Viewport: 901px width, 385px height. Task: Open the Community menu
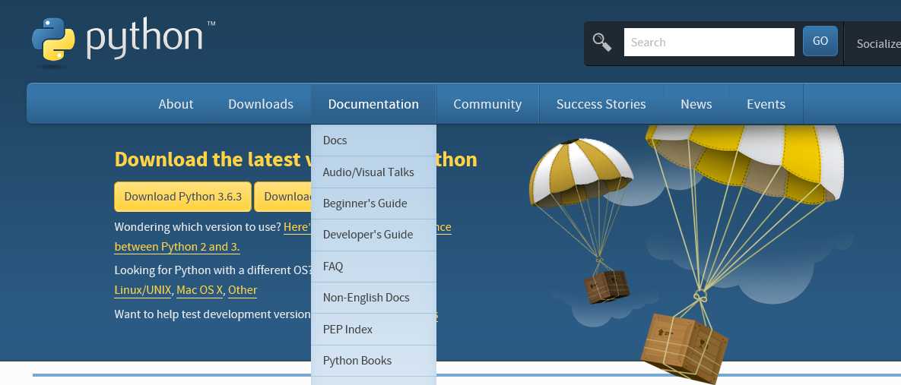point(487,104)
